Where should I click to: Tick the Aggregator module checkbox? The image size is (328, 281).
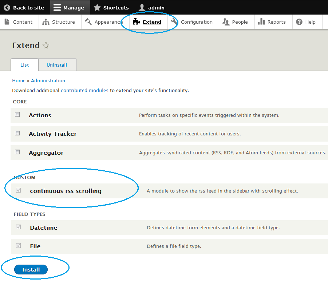[17, 152]
